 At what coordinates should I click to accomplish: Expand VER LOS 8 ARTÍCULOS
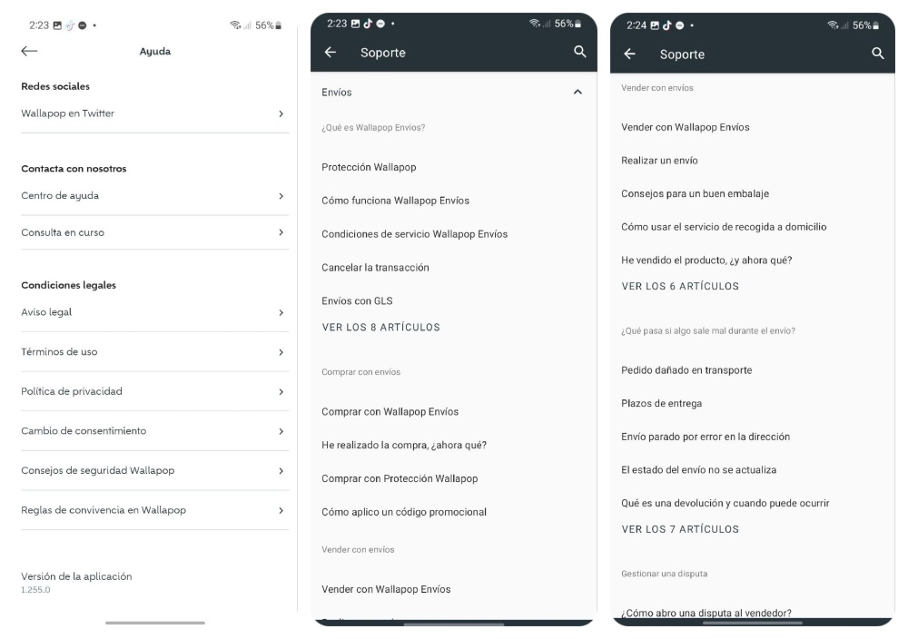pyautogui.click(x=381, y=327)
